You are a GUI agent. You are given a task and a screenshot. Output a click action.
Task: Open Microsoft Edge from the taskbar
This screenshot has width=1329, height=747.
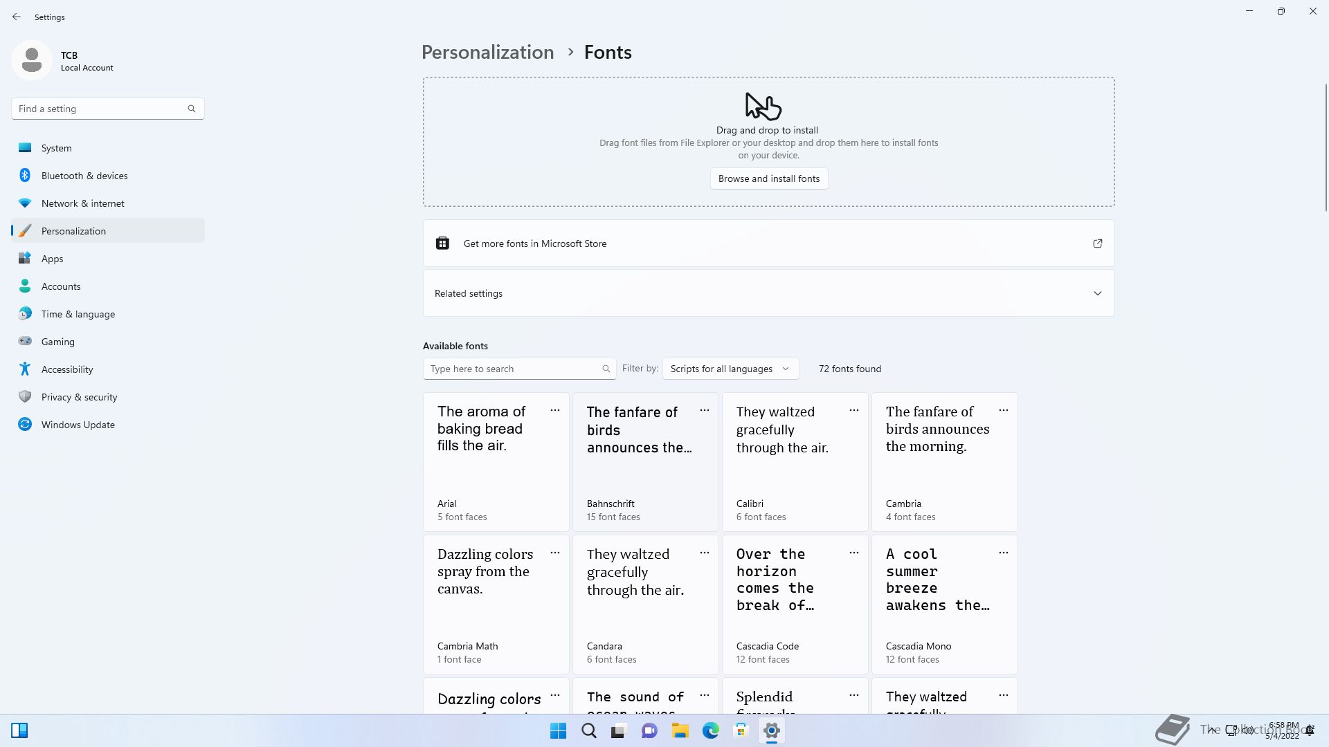pyautogui.click(x=710, y=730)
